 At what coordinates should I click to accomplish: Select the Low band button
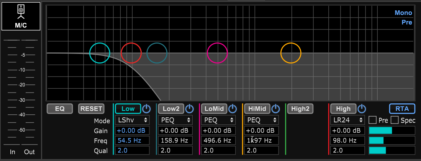click(x=128, y=109)
